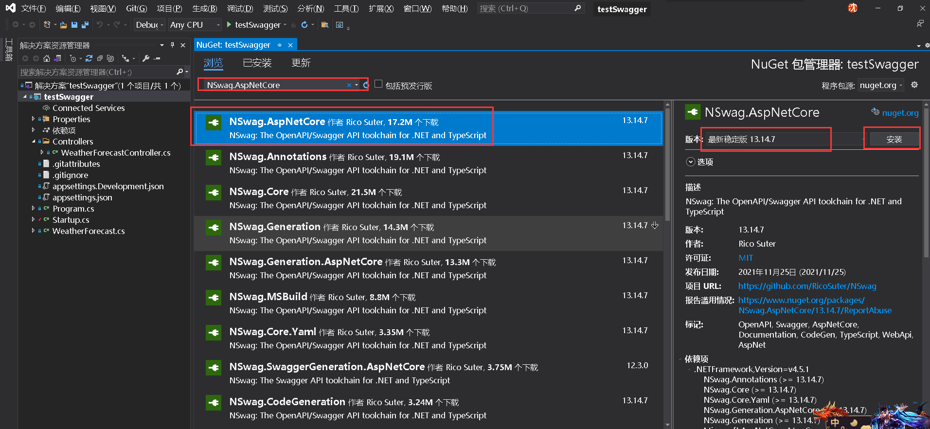Switch views icon in Solution Explorer toolbar
The image size is (930, 429).
[57, 58]
